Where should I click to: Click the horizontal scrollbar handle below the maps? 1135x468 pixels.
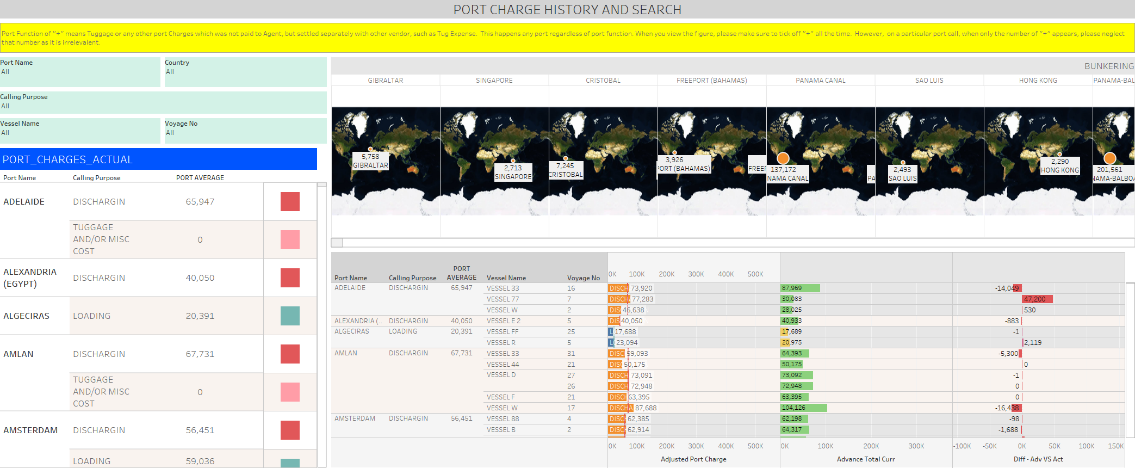point(337,243)
